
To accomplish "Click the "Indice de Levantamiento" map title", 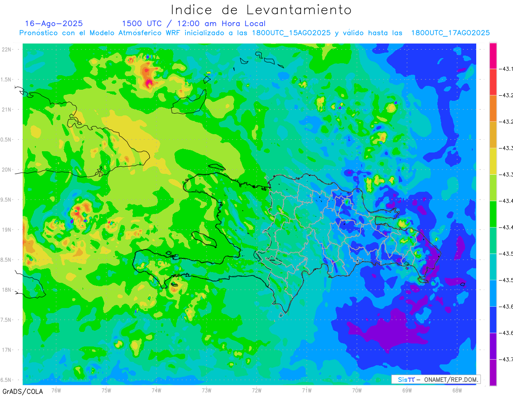I will pyautogui.click(x=261, y=10).
